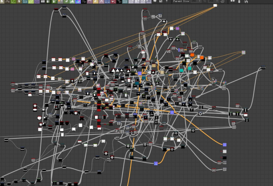Select the node with the document page icon

coord(213,80)
